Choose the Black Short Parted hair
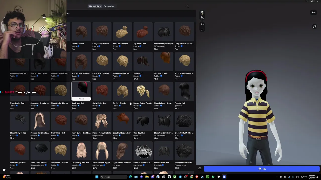The width and height of the screenshot is (321, 180). (40, 155)
